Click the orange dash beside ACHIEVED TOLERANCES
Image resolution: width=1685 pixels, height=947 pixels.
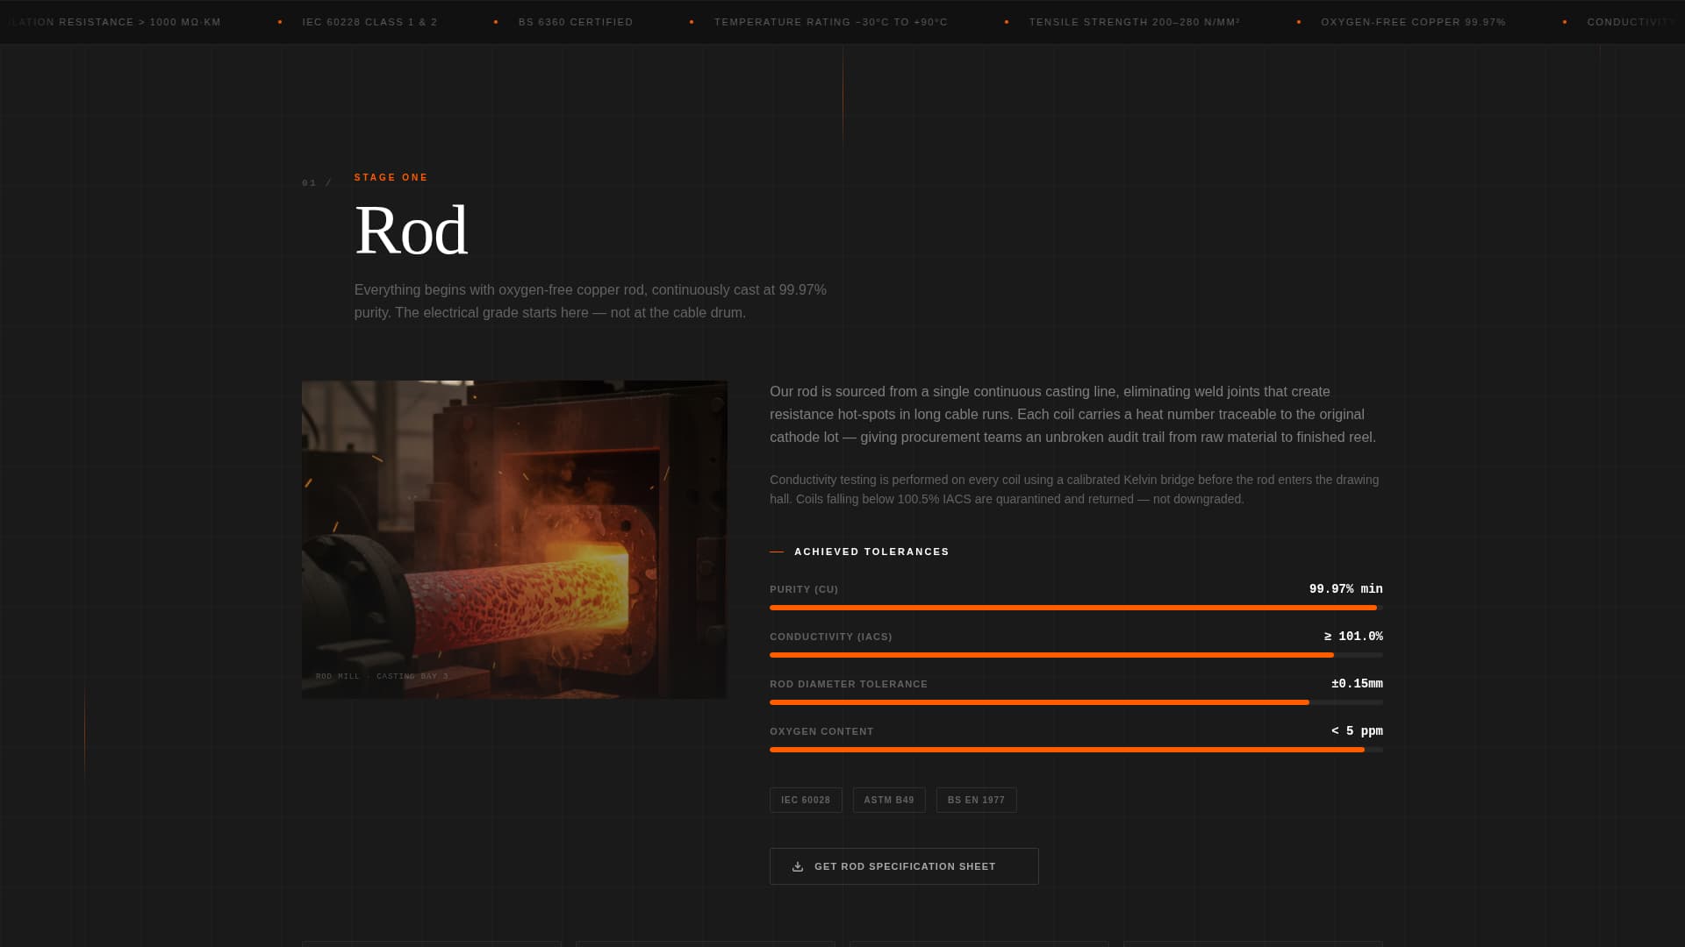click(776, 552)
